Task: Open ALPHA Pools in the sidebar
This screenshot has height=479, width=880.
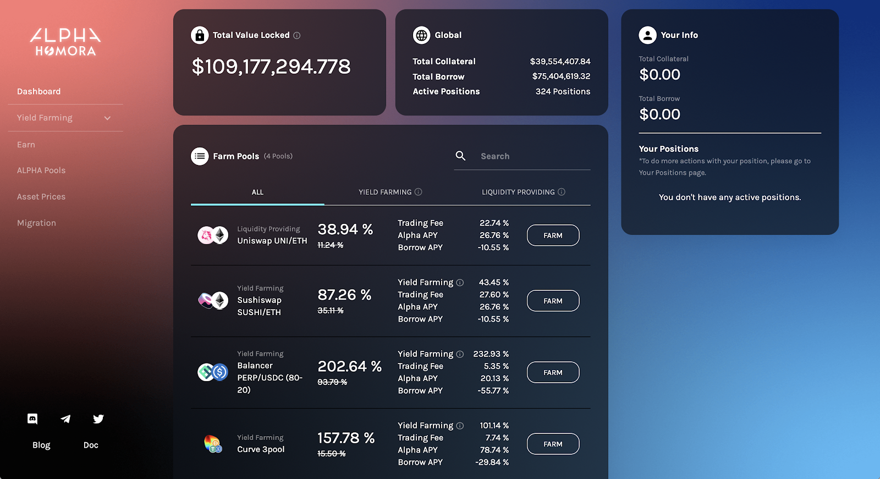Action: coord(41,170)
